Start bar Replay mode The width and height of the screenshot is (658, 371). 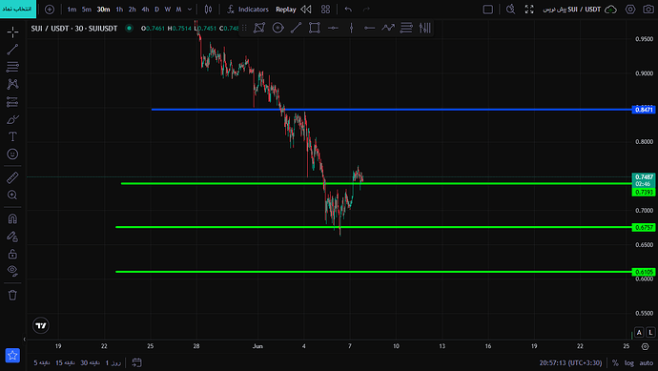(286, 10)
